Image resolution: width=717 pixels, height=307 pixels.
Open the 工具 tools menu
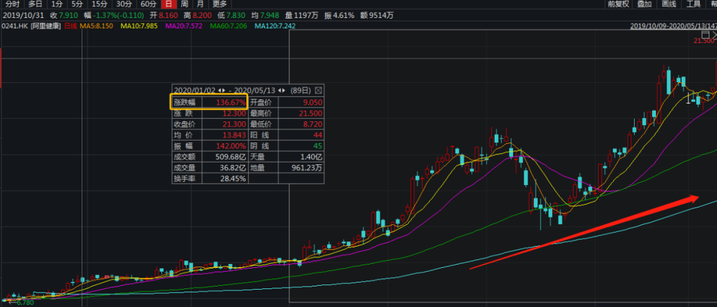693,4
